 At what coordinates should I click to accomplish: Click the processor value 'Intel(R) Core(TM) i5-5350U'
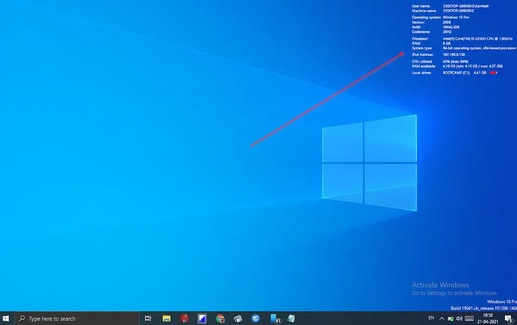[x=463, y=39]
